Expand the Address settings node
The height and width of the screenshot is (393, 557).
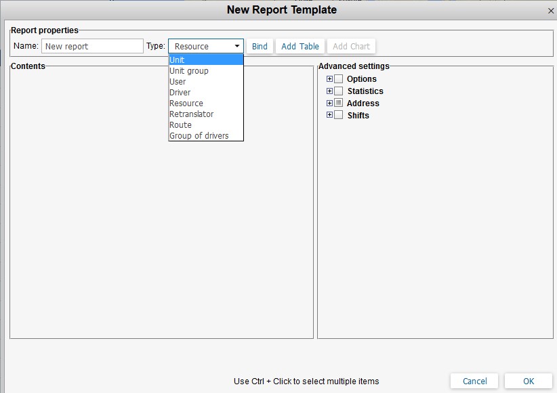point(330,103)
